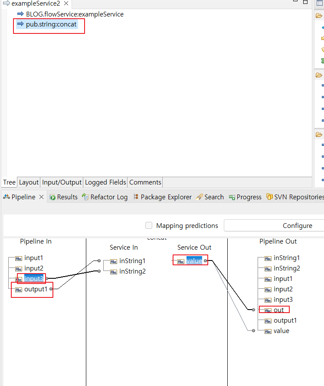Image resolution: width=324 pixels, height=386 pixels.
Task: Select value under Service Out
Action: 194,261
